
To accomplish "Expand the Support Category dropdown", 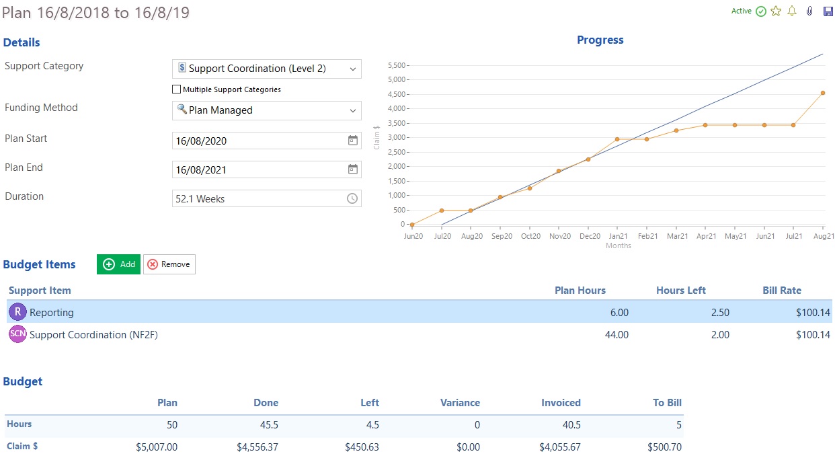I will (267, 69).
